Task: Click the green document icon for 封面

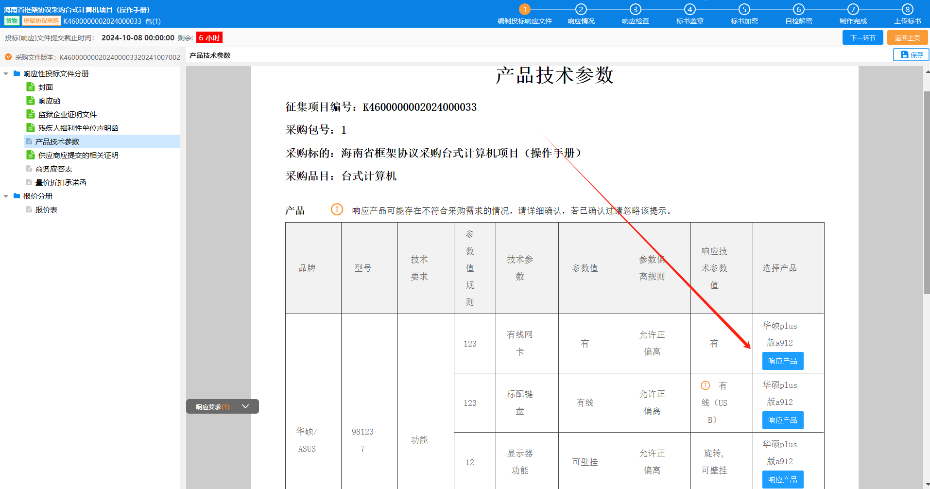Action: tap(31, 87)
